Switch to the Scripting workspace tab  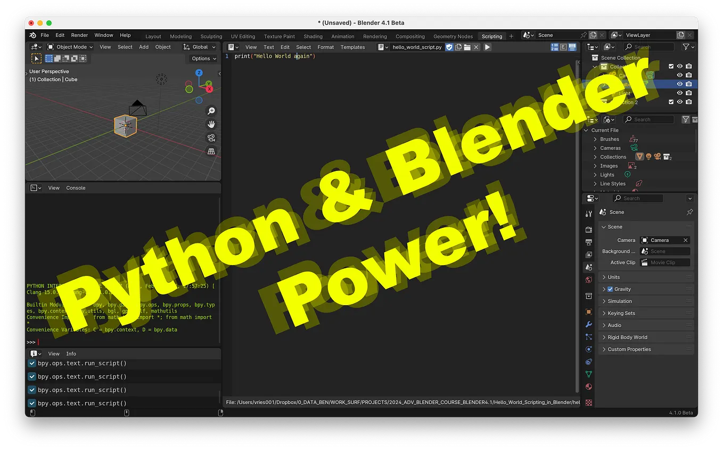[x=491, y=36]
